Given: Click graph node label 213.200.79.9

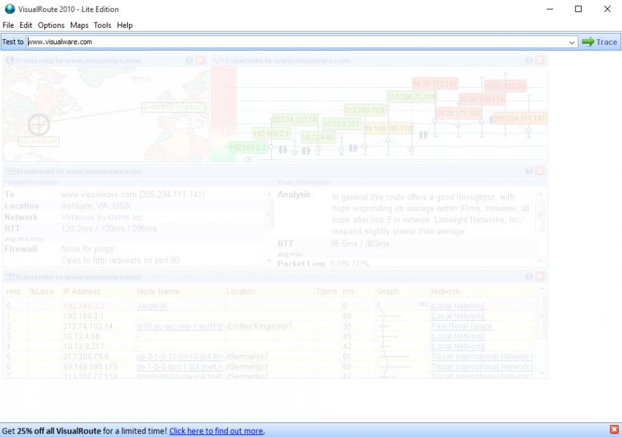Looking at the screenshot, I should pyautogui.click(x=365, y=110).
